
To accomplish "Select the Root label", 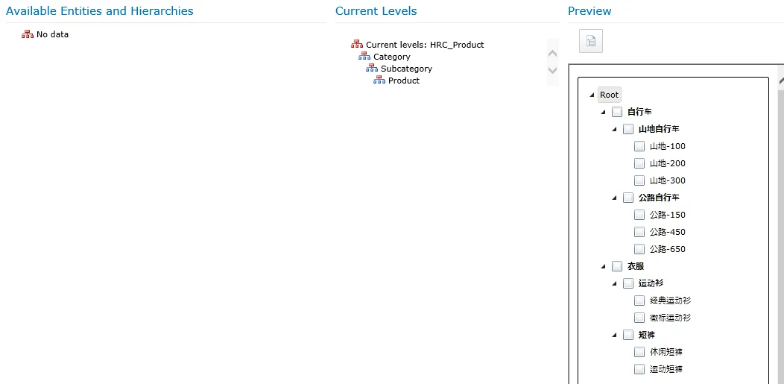I will pyautogui.click(x=610, y=95).
